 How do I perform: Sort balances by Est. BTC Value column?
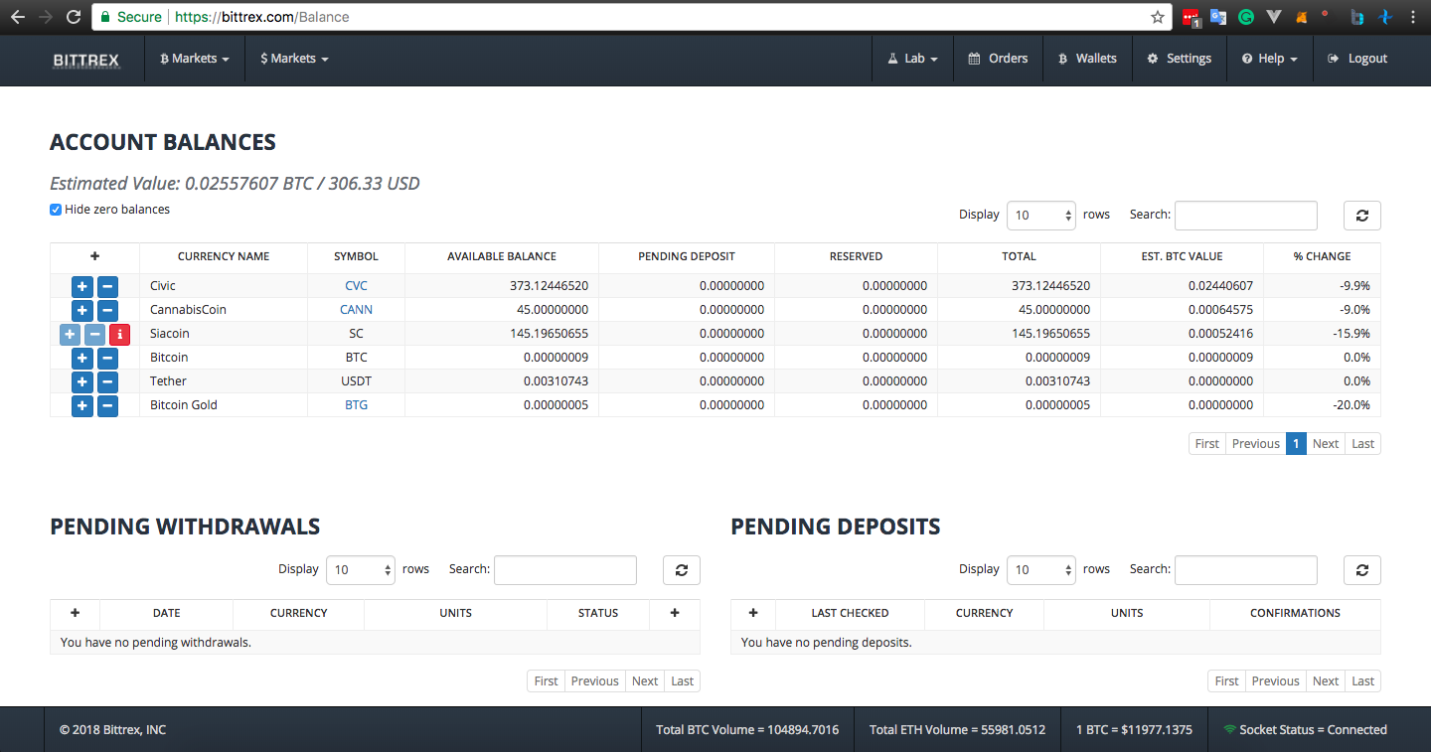pyautogui.click(x=1182, y=256)
